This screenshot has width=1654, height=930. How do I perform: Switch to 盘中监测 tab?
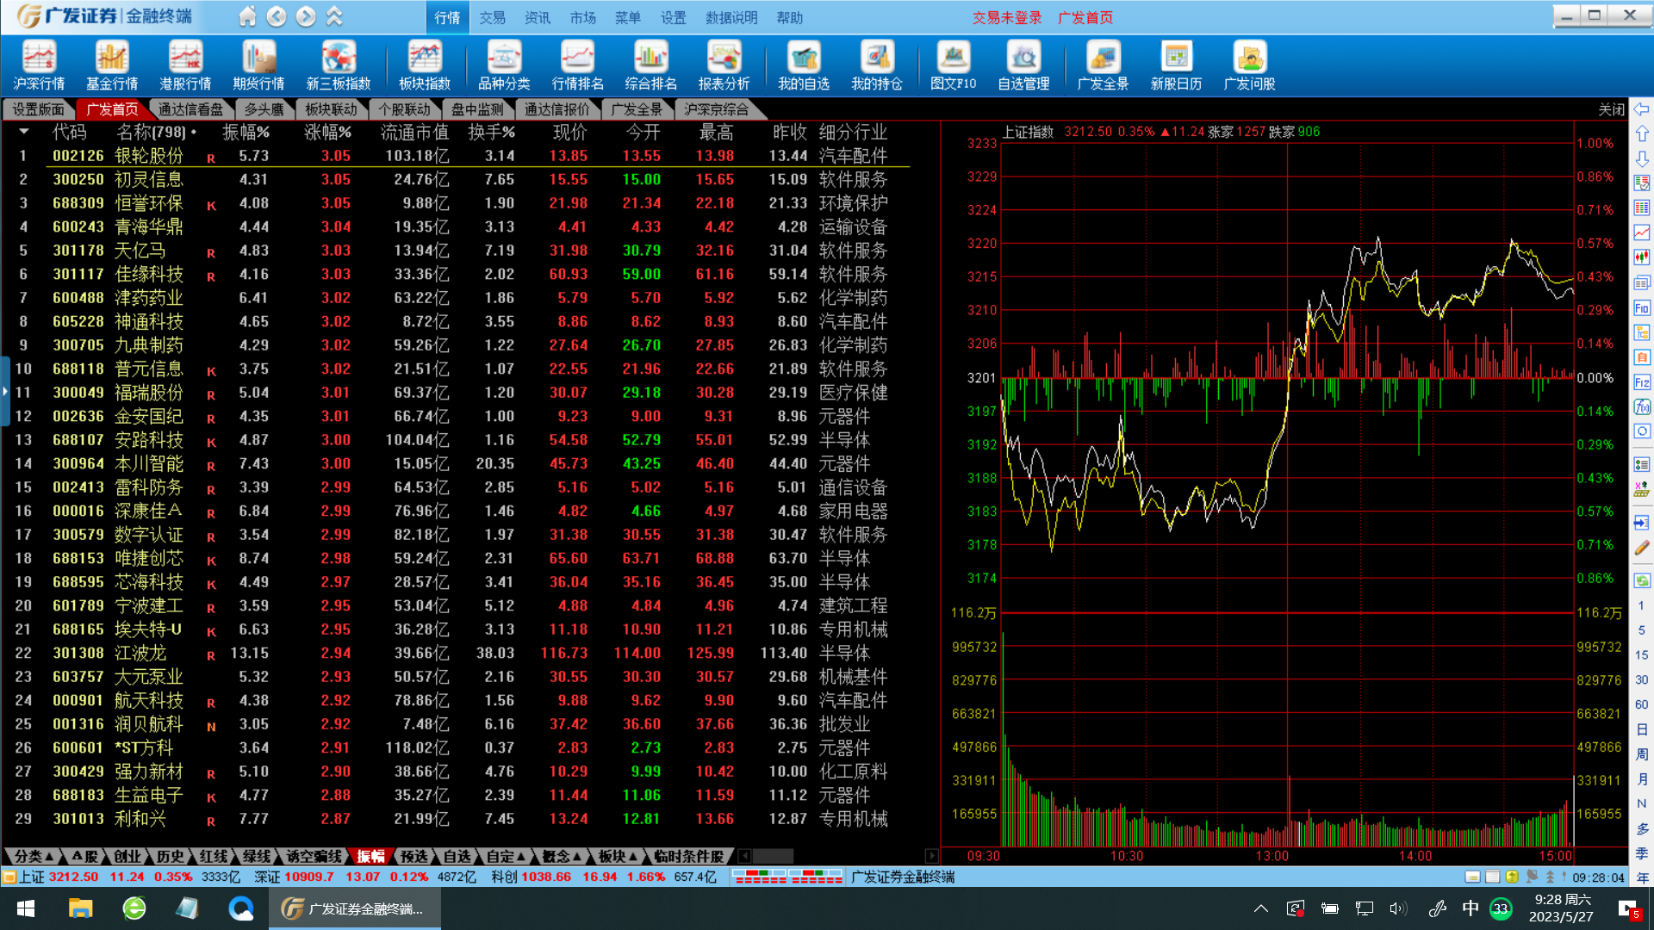477,109
